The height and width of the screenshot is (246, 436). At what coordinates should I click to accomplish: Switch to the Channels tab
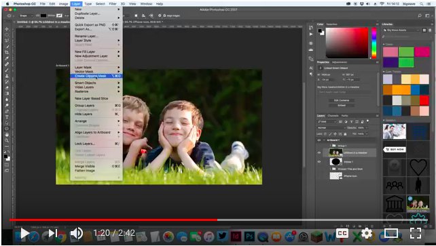[x=333, y=116]
